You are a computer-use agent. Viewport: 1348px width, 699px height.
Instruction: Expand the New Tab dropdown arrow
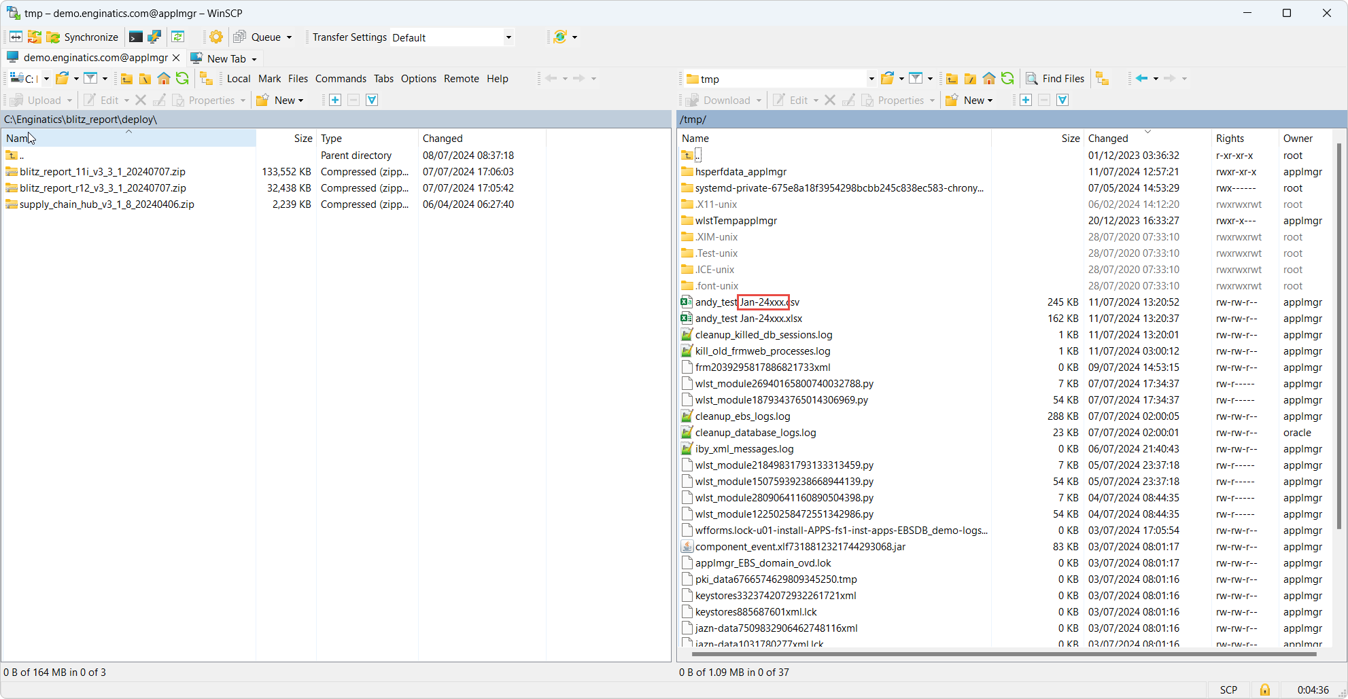254,59
